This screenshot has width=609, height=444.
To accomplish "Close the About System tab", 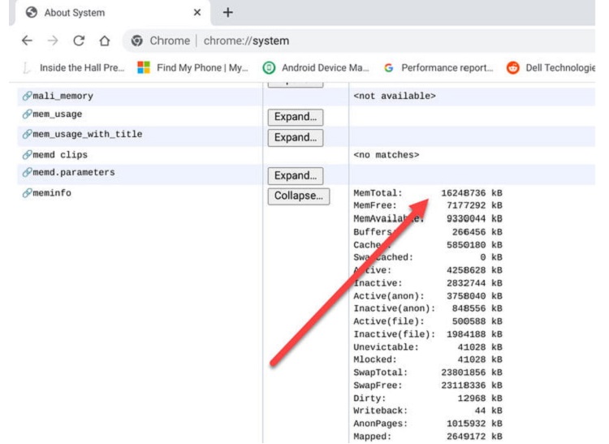I will [197, 13].
